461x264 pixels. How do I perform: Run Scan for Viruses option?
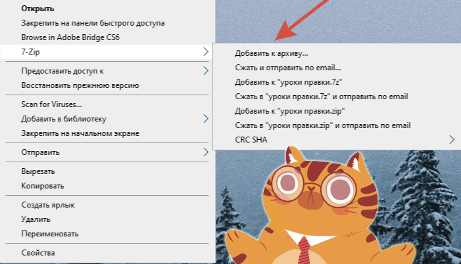pos(56,104)
